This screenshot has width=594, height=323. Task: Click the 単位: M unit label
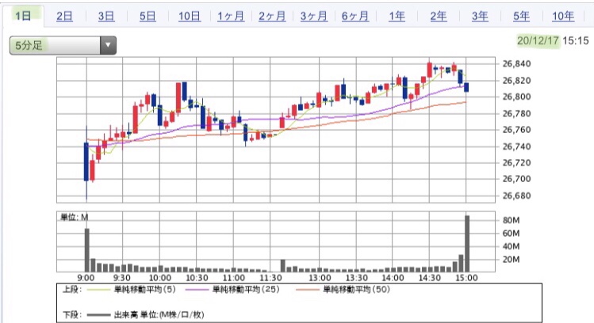(x=75, y=217)
